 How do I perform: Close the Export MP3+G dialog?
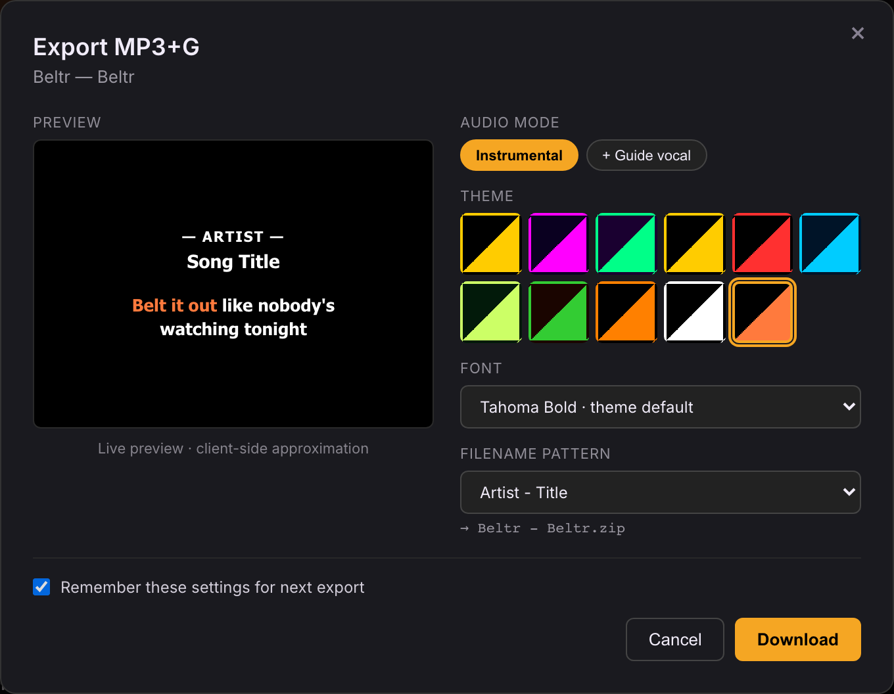pos(857,33)
